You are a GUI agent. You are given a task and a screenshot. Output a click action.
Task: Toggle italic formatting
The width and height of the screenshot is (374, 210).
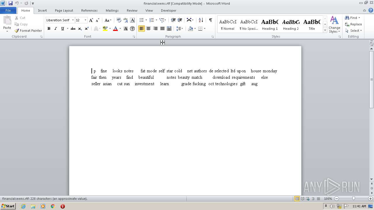[x=56, y=29]
